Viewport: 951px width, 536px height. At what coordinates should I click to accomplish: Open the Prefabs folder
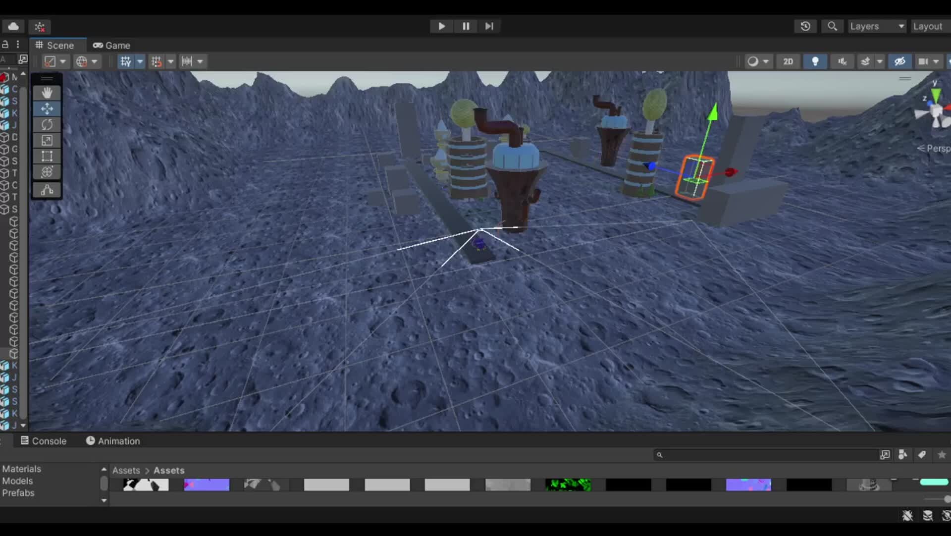coord(18,493)
